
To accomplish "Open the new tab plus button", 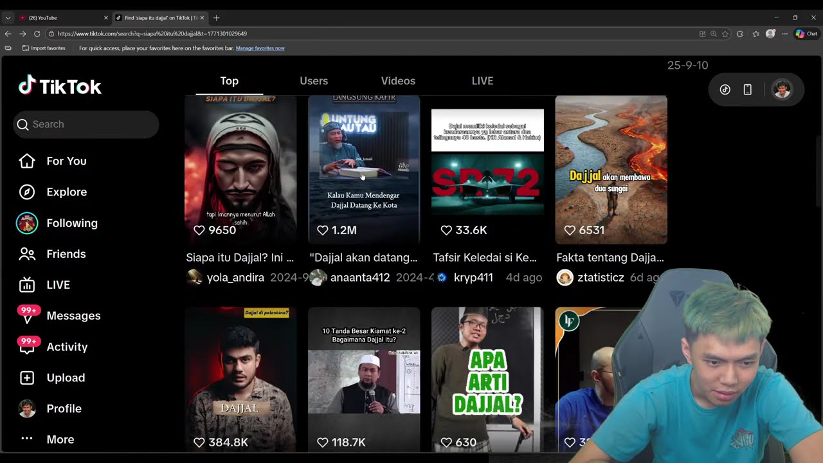I will tap(216, 18).
